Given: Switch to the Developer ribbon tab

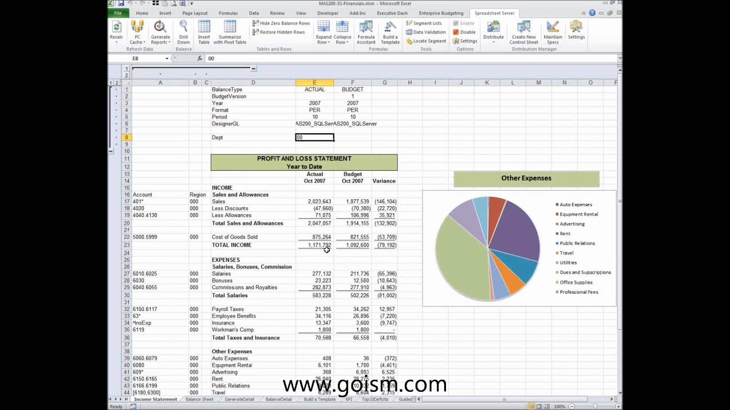Looking at the screenshot, I should click(x=327, y=13).
